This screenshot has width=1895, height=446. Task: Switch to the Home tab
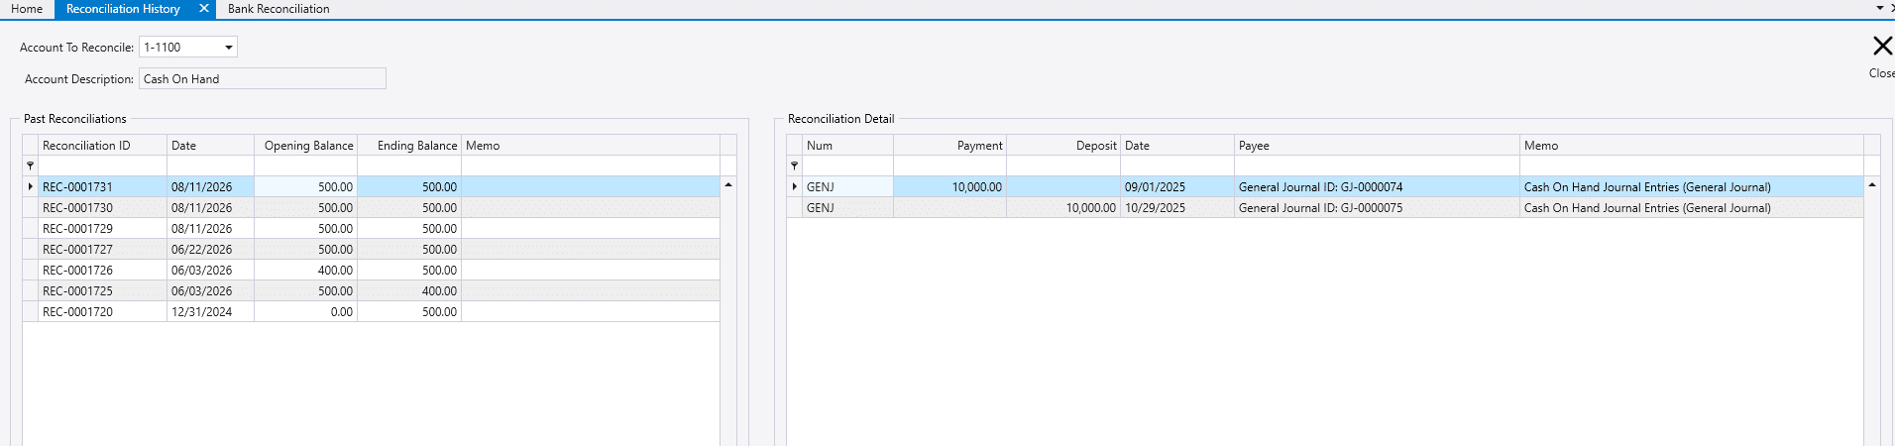tap(27, 9)
